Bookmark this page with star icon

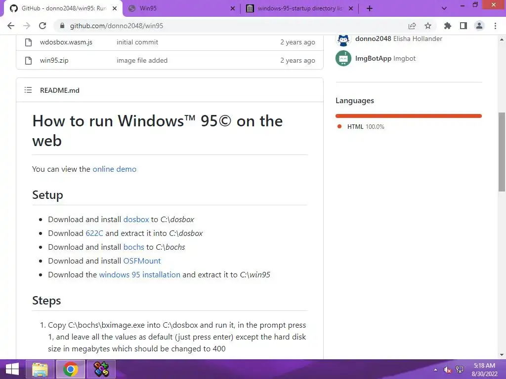(x=428, y=26)
